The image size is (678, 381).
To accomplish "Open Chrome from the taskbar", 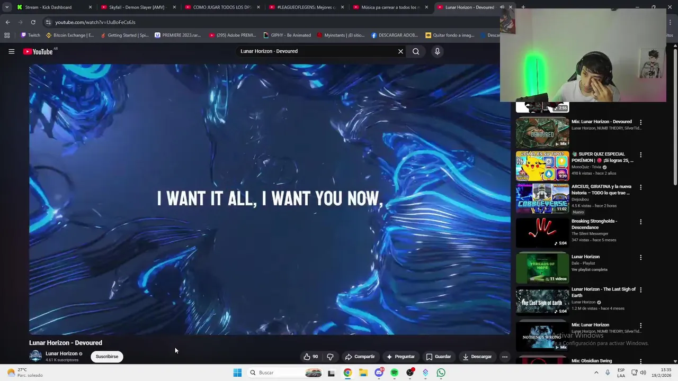I will (x=347, y=373).
